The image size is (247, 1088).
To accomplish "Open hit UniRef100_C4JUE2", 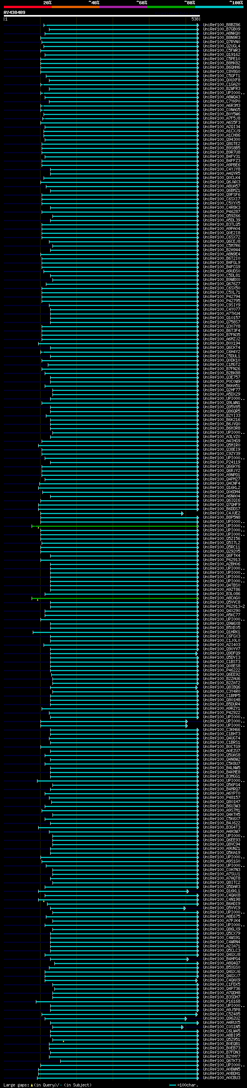I will tap(222, 513).
